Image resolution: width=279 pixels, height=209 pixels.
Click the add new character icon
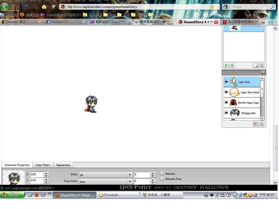click(x=255, y=65)
